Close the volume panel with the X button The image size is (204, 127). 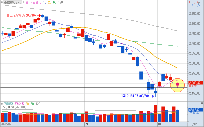click(x=202, y=103)
